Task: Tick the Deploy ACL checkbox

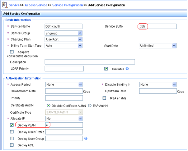Action: point(12,145)
